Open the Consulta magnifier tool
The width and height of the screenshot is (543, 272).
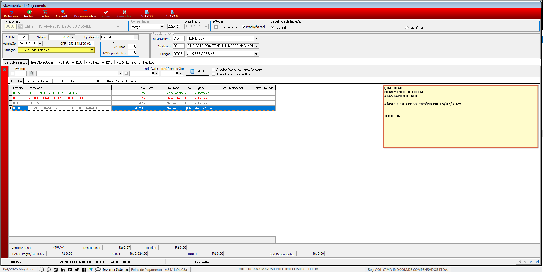63,12
